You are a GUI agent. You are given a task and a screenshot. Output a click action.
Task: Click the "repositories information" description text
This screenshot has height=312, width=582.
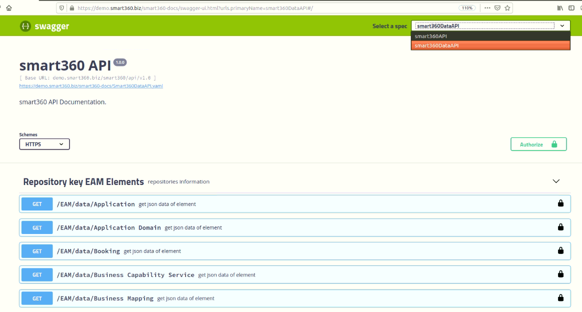(179, 182)
